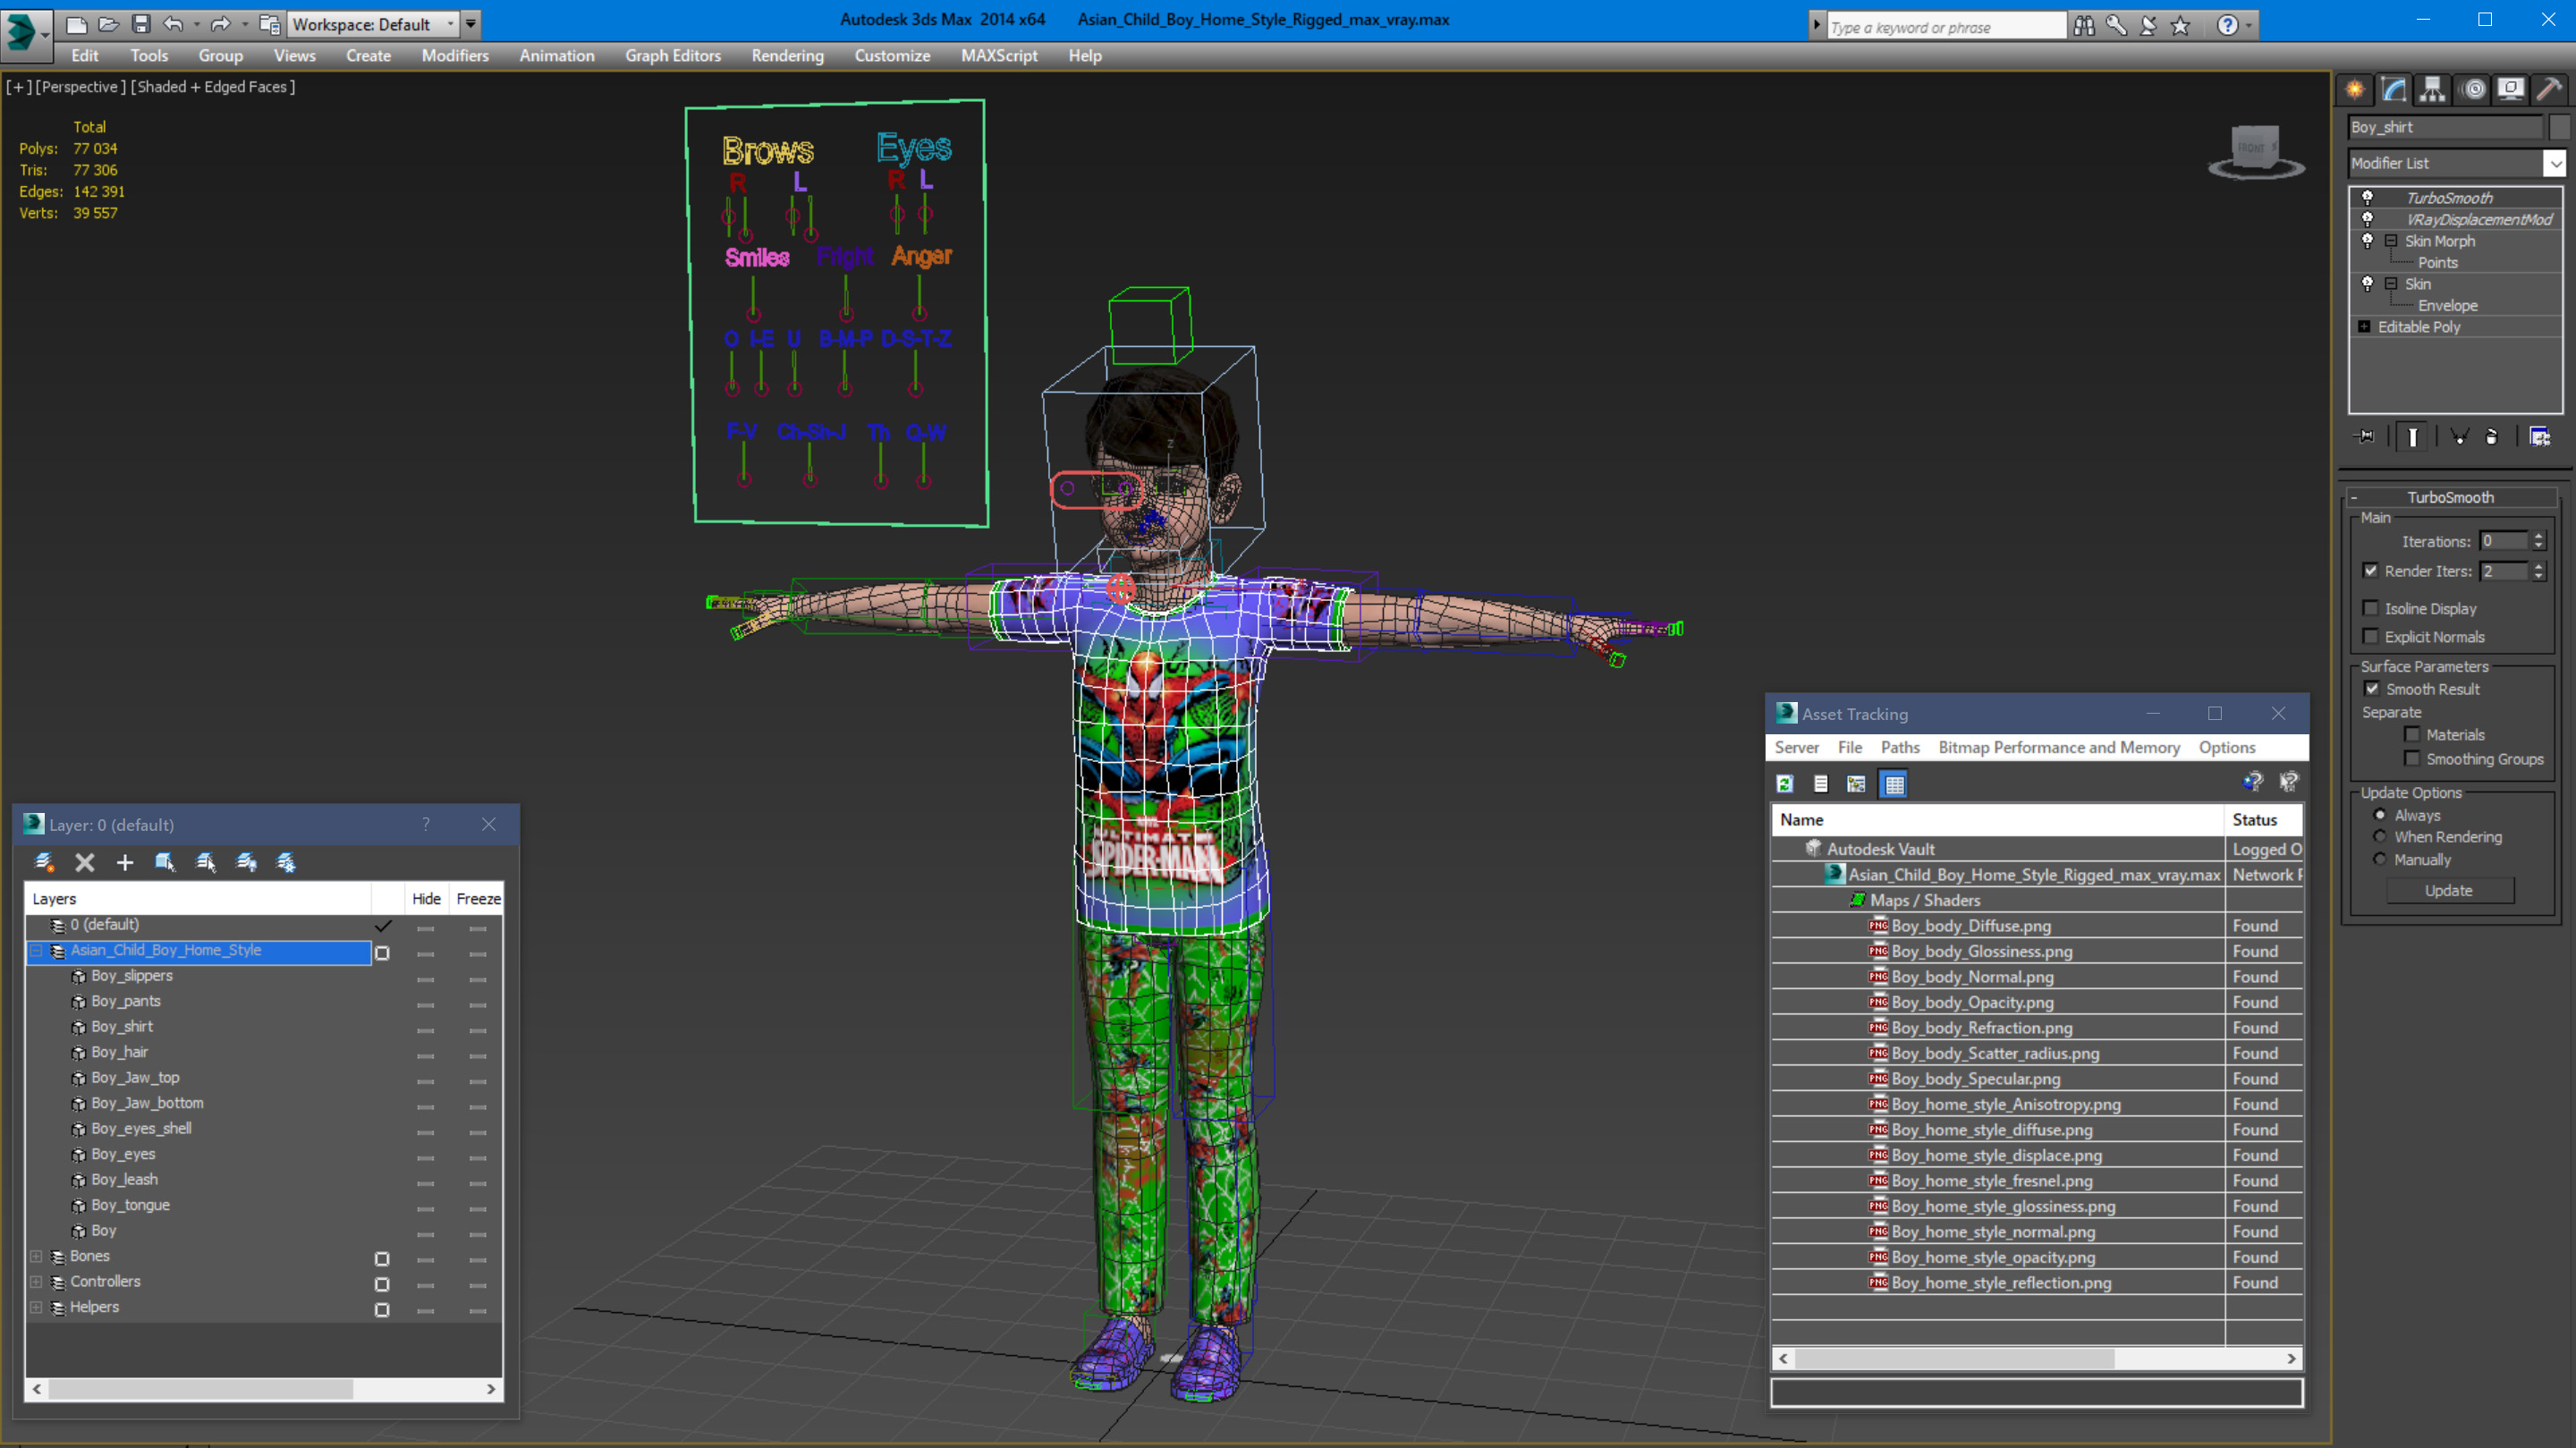Click Boy_shirt object color swatch
This screenshot has height=1448, width=2576.
click(x=2560, y=127)
